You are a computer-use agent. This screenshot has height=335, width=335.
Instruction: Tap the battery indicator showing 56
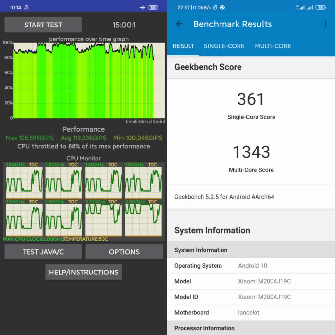(x=320, y=7)
